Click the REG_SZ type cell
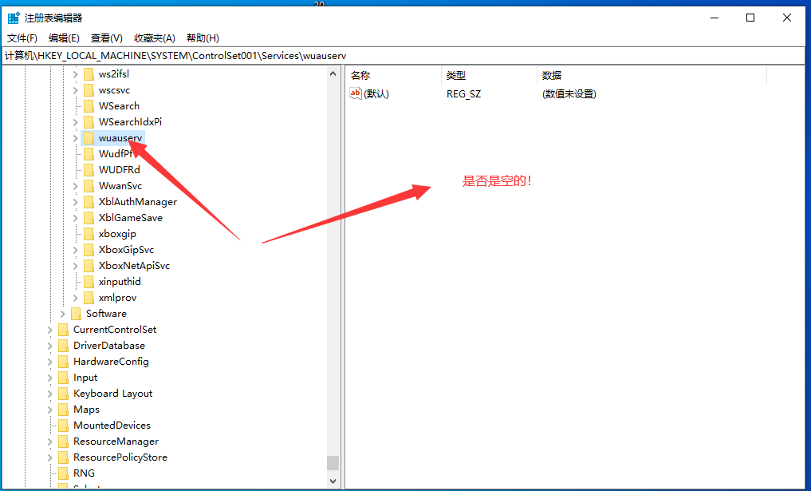The height and width of the screenshot is (491, 811). tap(464, 94)
